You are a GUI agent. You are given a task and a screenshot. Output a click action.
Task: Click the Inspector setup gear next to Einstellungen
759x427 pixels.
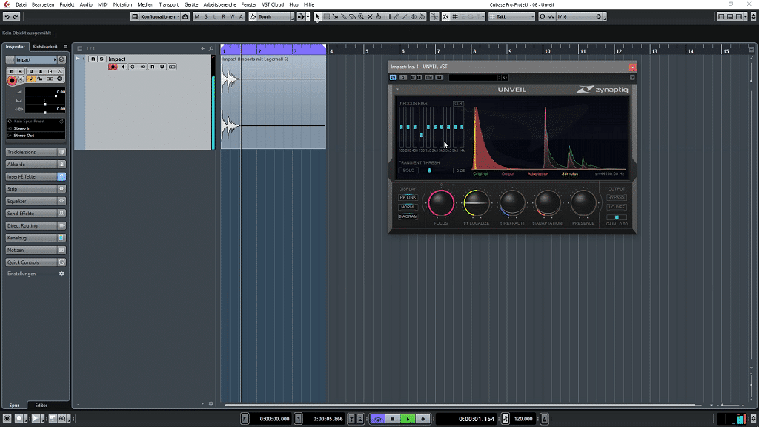point(62,274)
